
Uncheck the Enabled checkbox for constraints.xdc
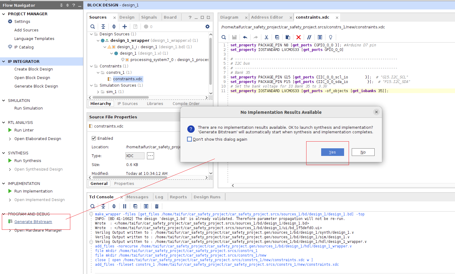click(x=94, y=138)
